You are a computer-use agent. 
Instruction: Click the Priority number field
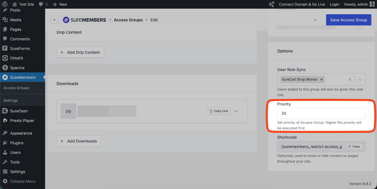(321, 113)
